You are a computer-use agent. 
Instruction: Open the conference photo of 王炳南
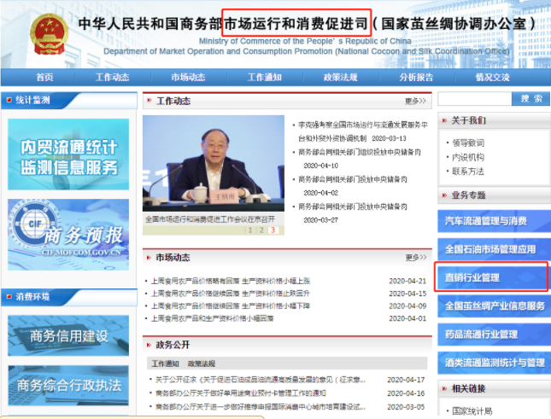(213, 164)
